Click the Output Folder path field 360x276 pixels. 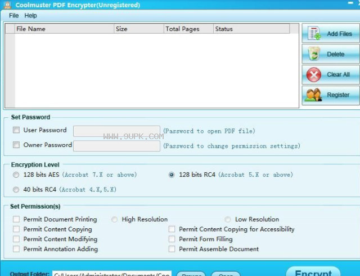(112, 274)
